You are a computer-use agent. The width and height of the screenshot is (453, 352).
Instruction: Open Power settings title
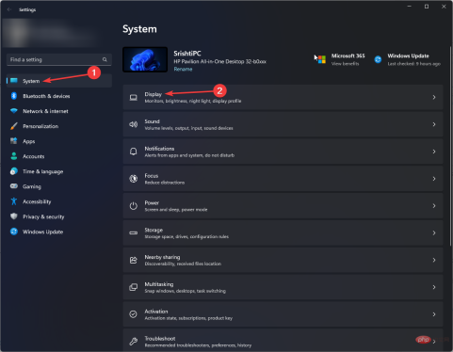point(152,202)
